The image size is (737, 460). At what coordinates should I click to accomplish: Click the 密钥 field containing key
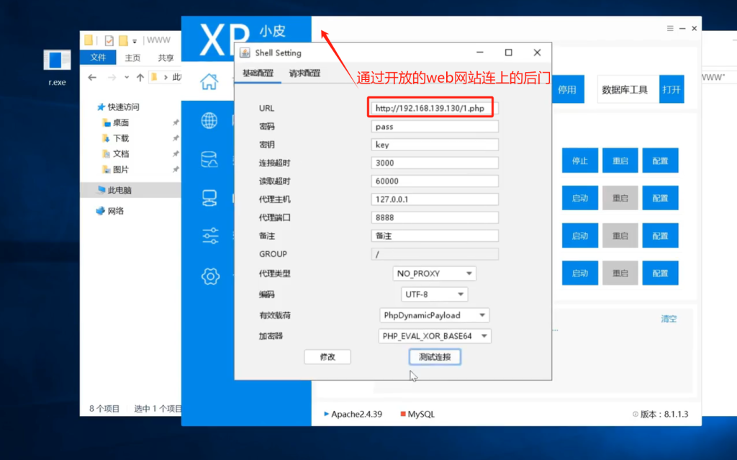[434, 145]
